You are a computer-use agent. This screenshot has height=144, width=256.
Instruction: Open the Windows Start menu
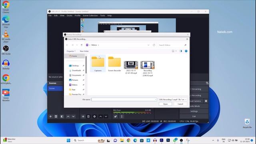click(x=68, y=140)
